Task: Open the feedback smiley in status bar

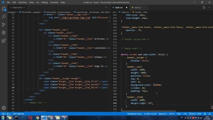Action: 205,114
